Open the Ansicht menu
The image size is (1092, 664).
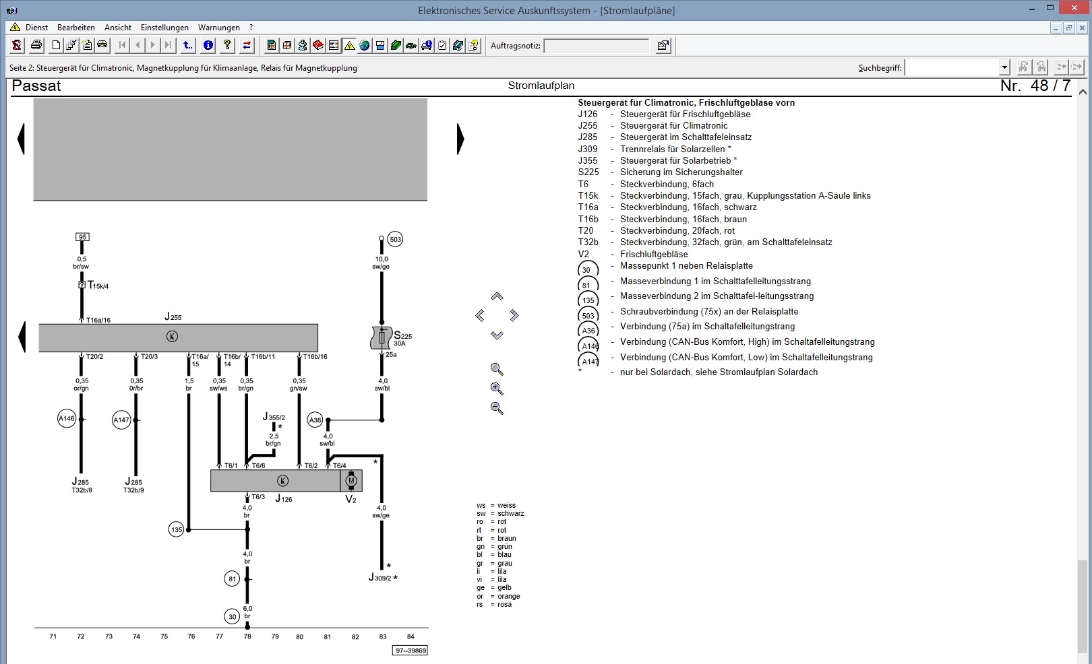point(118,28)
